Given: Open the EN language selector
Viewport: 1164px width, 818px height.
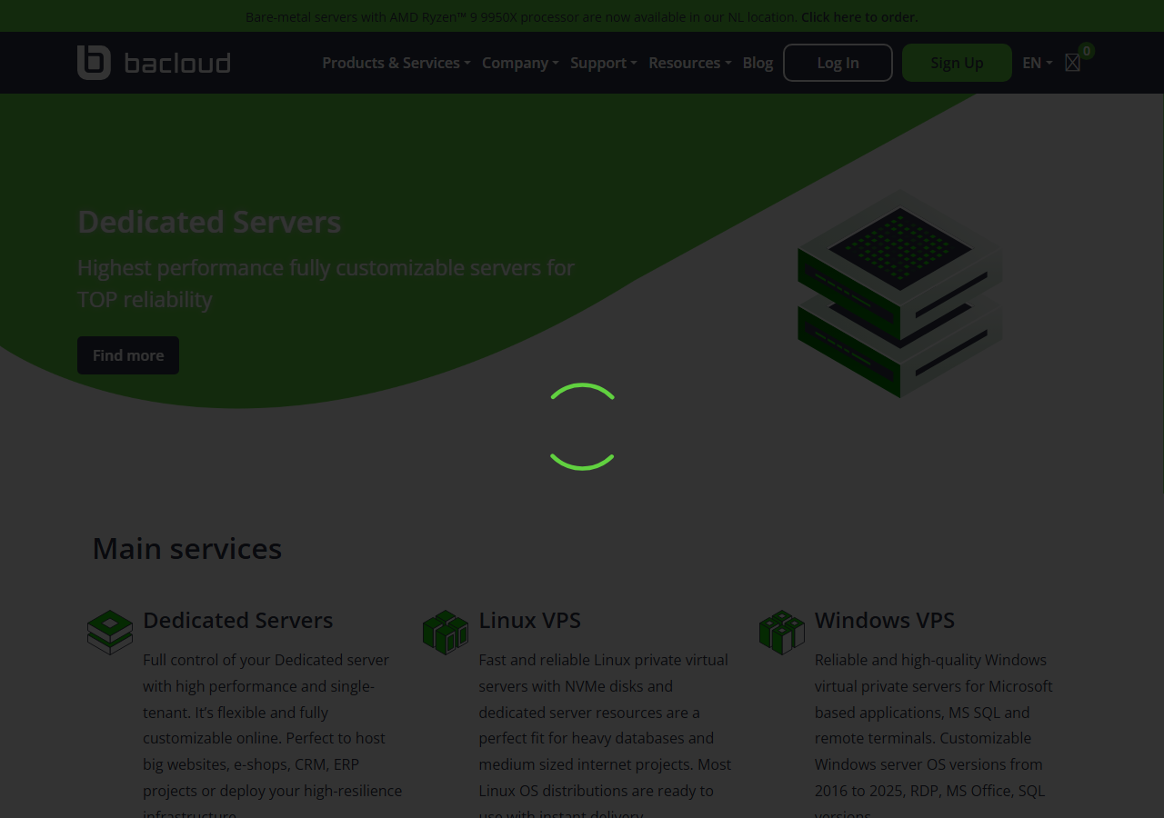Looking at the screenshot, I should pyautogui.click(x=1037, y=63).
